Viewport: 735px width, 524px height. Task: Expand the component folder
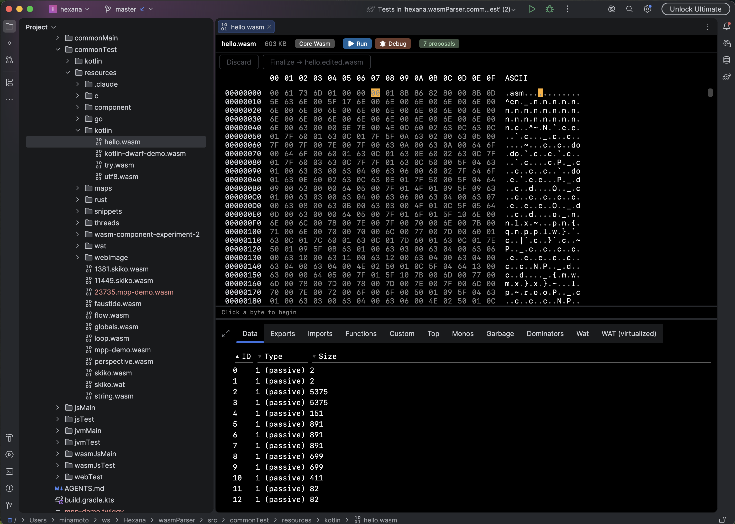[x=77, y=107]
